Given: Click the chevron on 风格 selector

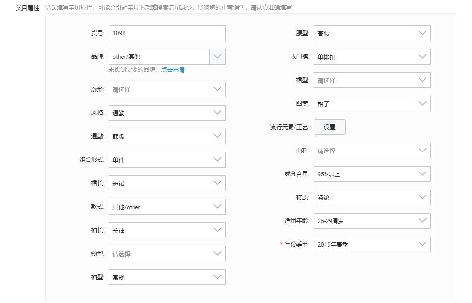Looking at the screenshot, I should 217,113.
